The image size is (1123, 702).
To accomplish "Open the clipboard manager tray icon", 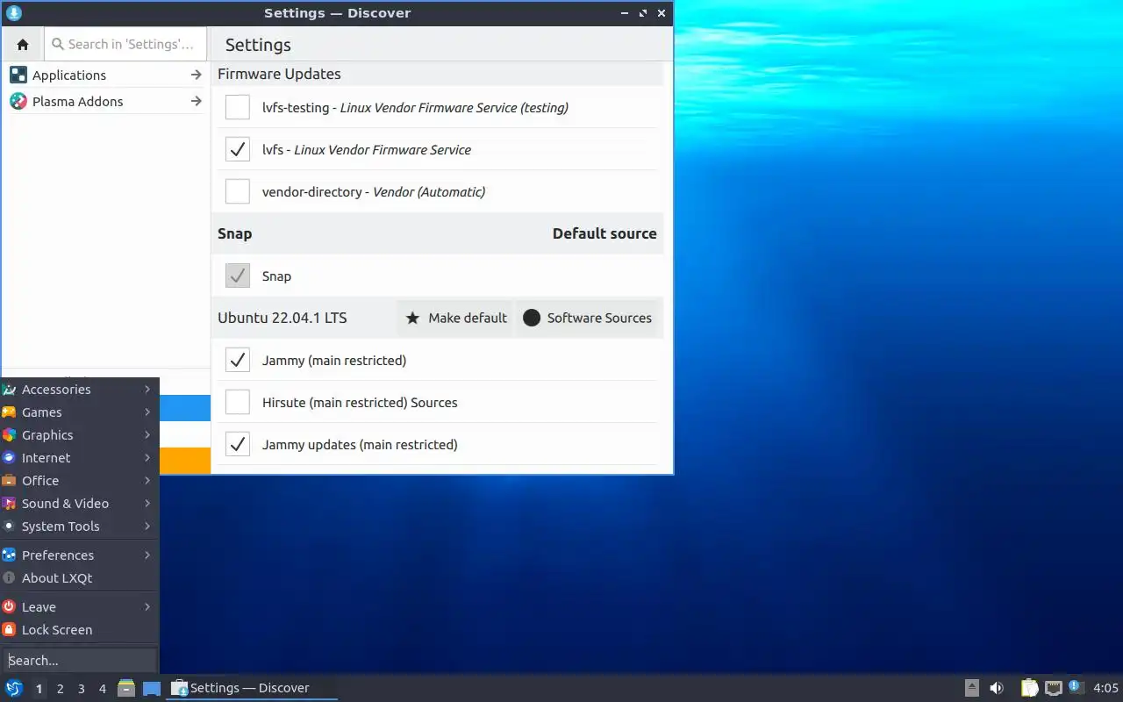I will point(1030,688).
